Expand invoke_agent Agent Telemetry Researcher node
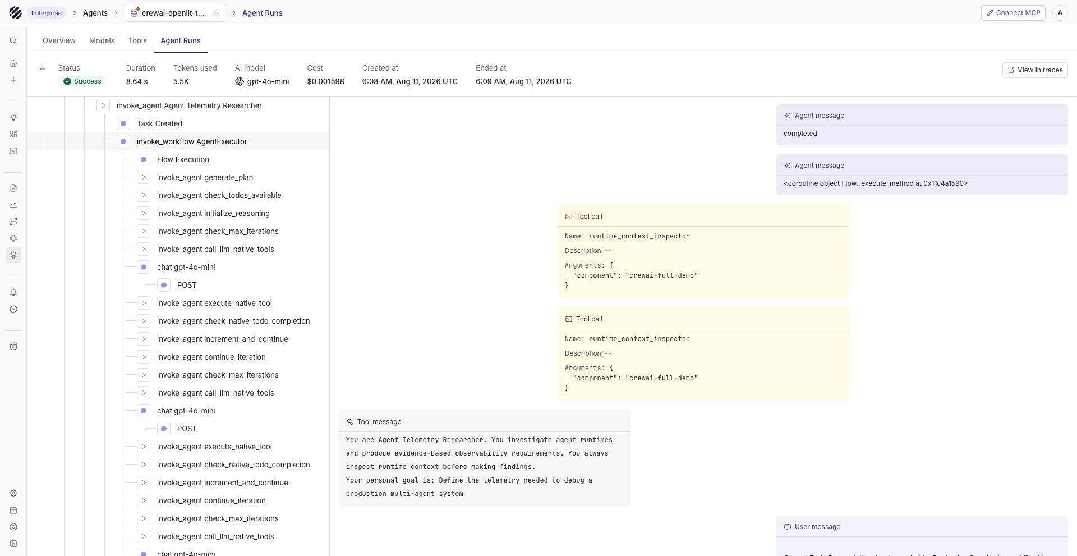 [103, 105]
